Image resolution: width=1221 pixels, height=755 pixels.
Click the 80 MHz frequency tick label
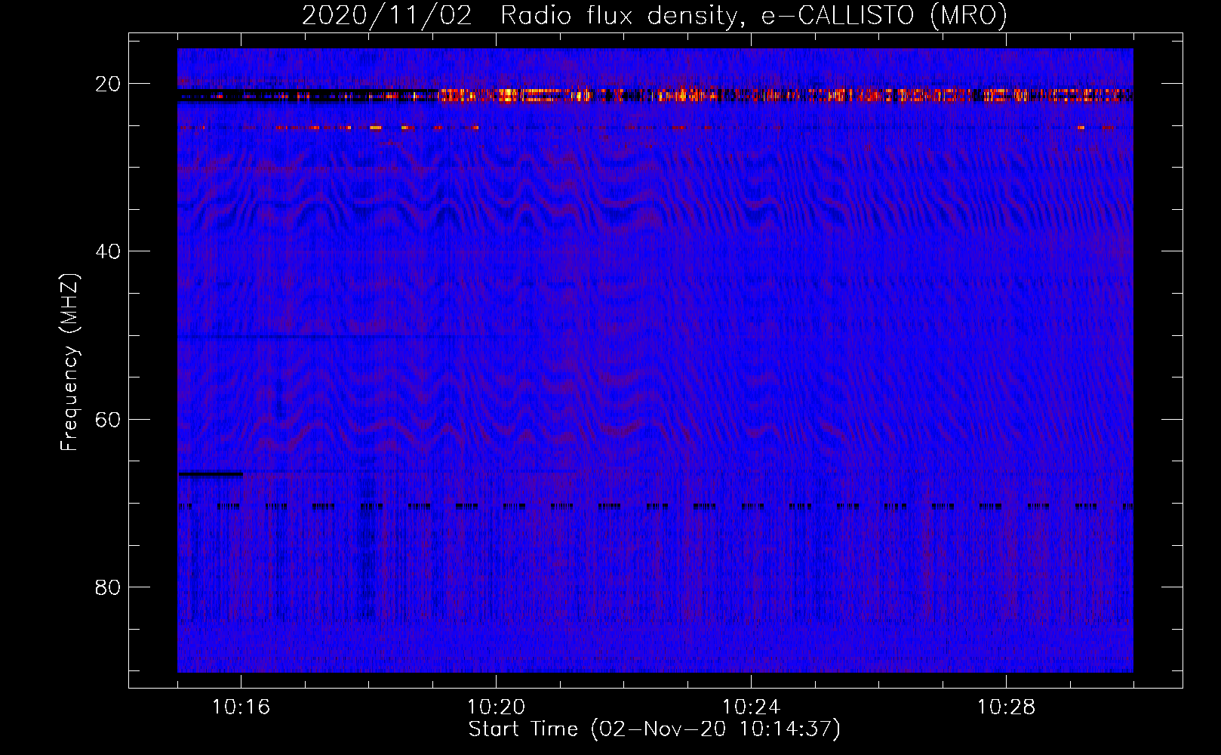[108, 587]
